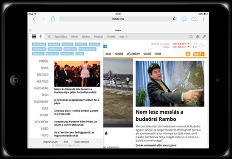Viewport: 232px width, 159px height.
Task: Open FOTÓ in the top navigation bar
Action: [x=158, y=54]
